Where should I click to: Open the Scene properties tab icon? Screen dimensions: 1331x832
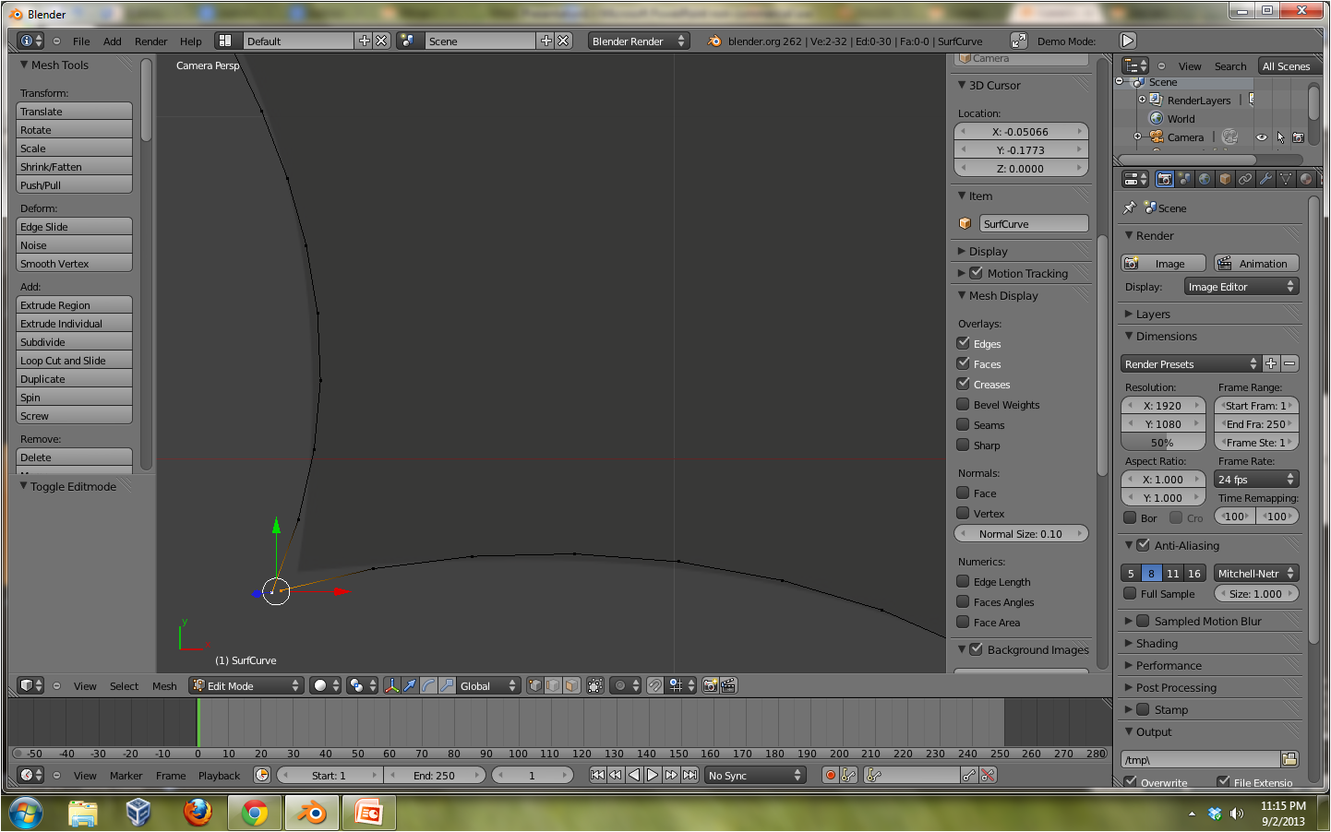(1184, 179)
